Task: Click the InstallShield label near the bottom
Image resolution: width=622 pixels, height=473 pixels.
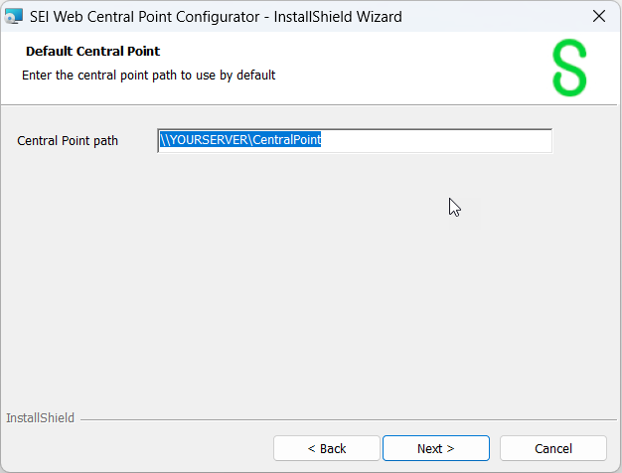Action: tap(40, 418)
